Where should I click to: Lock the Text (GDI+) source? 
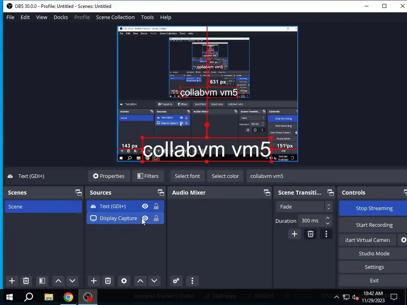(156, 206)
